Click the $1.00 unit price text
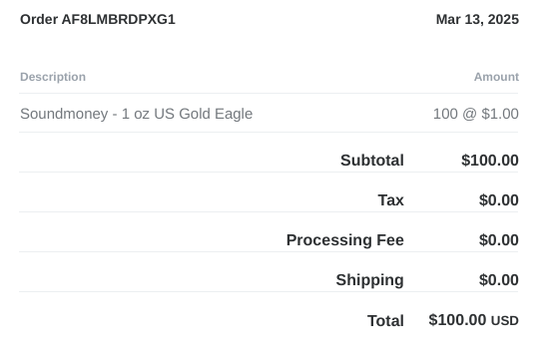 point(500,114)
